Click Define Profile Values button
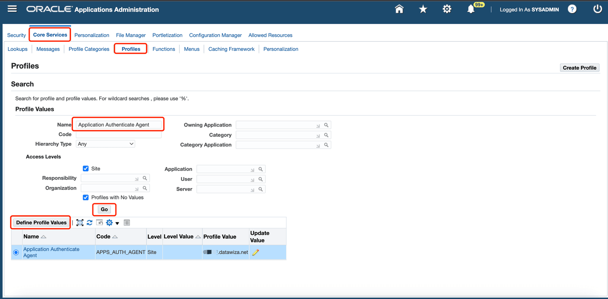The height and width of the screenshot is (299, 608). click(x=41, y=223)
